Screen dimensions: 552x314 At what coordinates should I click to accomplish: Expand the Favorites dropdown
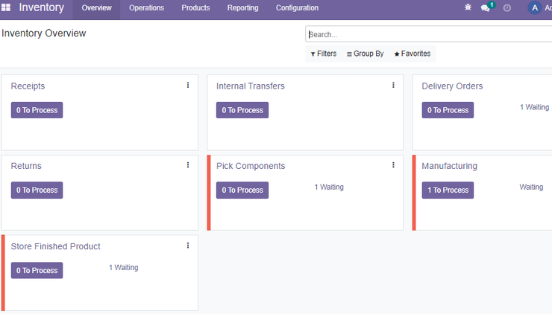413,54
